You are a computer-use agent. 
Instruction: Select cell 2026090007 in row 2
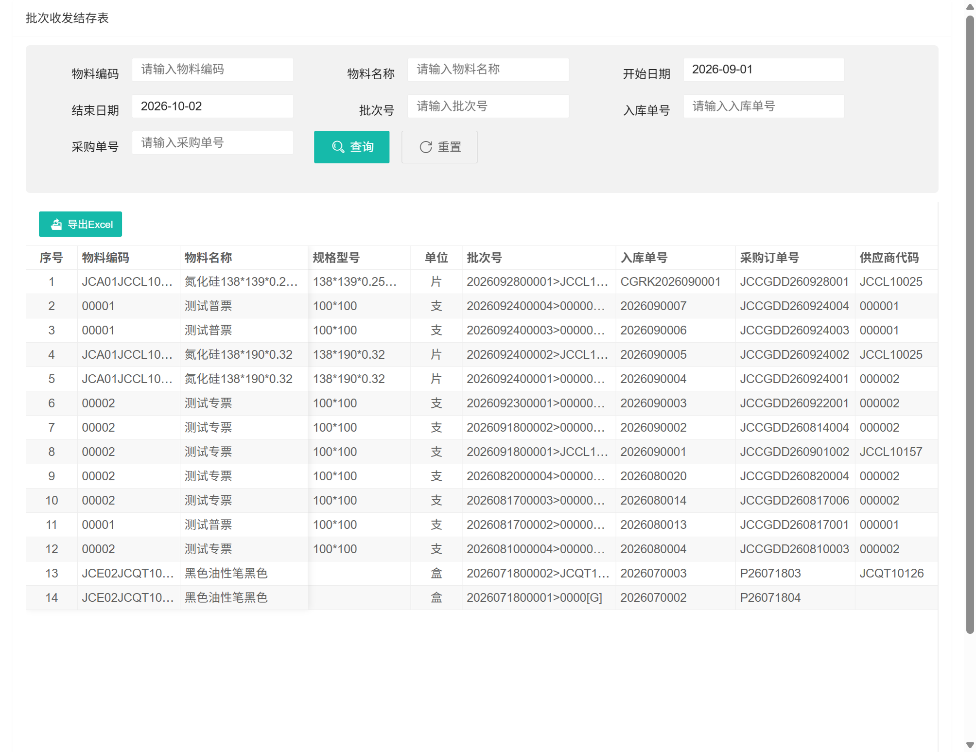(675, 306)
